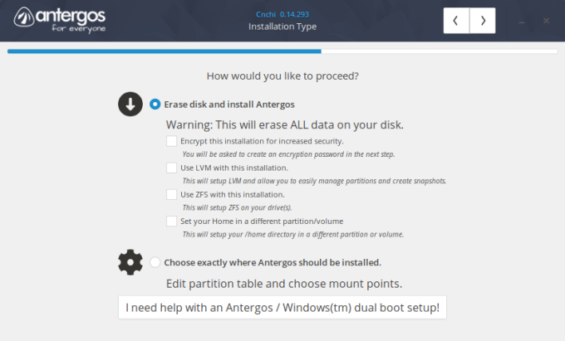Click the Installation Type title
Screen dimensions: 565x341
282,27
